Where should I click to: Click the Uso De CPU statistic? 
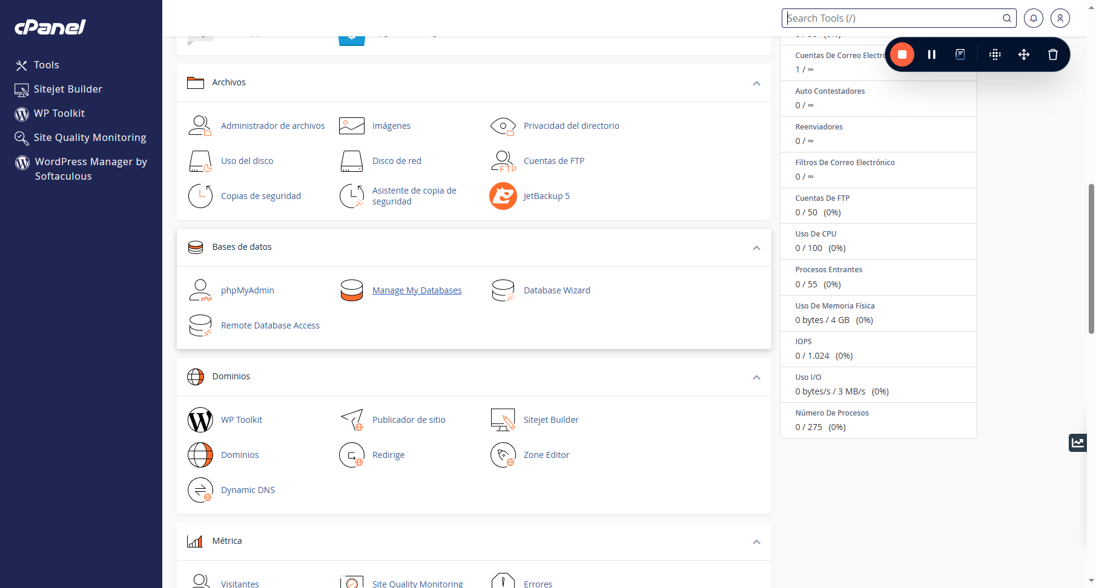pos(878,241)
